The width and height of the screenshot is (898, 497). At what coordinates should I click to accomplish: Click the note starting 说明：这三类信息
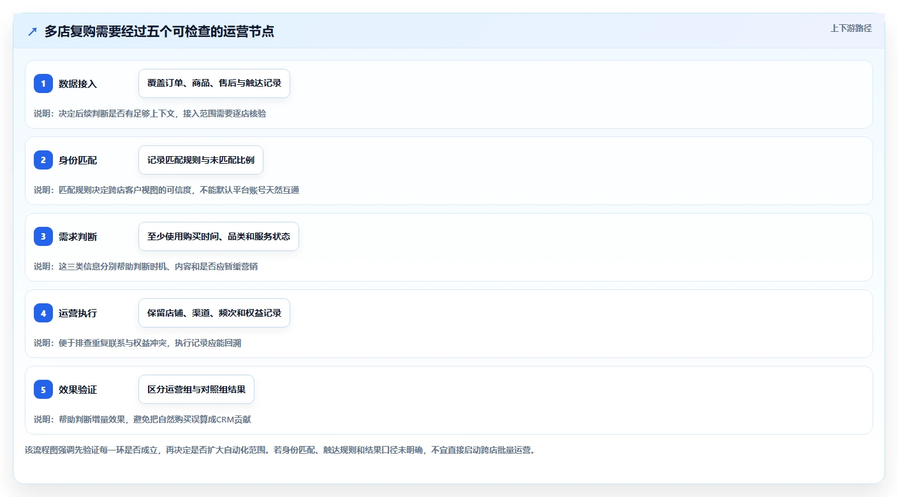[x=145, y=266]
